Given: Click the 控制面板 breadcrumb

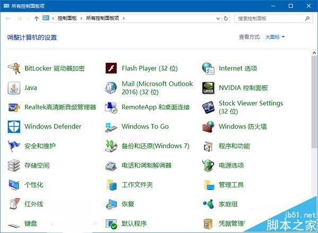Looking at the screenshot, I should click(67, 18).
